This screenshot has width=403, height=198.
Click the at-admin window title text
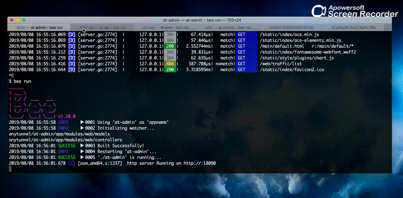[202, 20]
